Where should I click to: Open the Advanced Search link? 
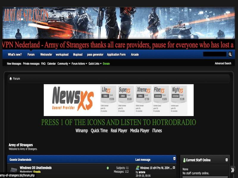coord(223,63)
